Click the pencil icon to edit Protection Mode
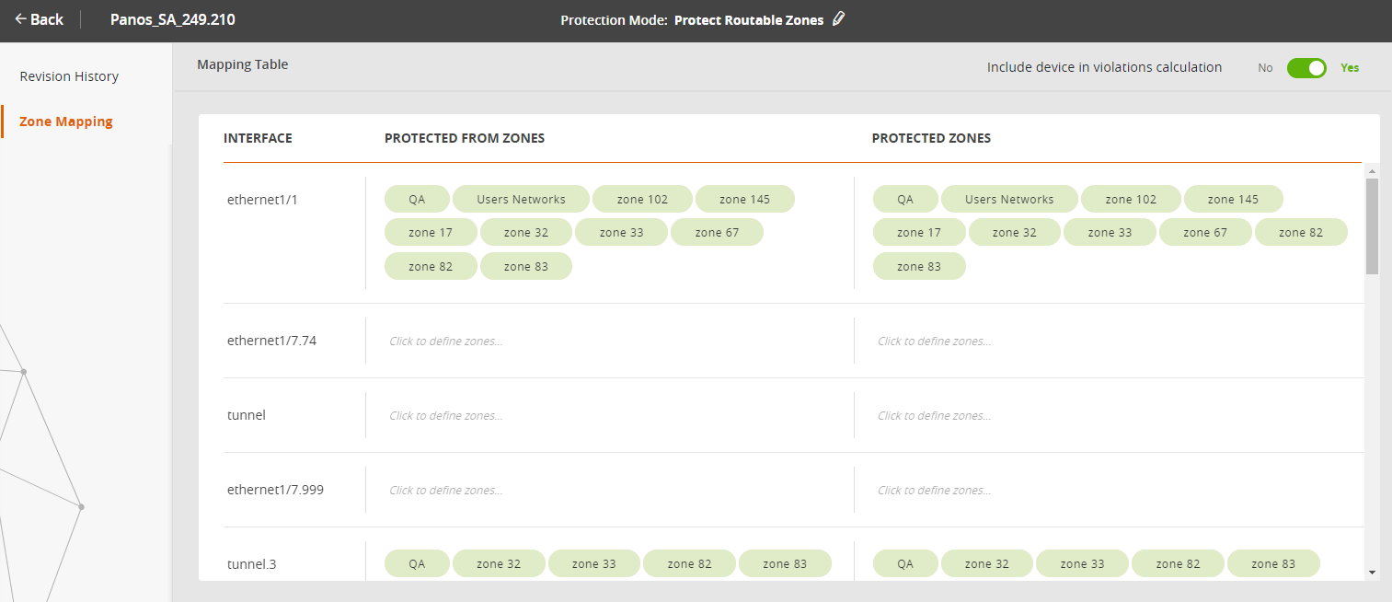Image resolution: width=1392 pixels, height=602 pixels. pyautogui.click(x=838, y=19)
